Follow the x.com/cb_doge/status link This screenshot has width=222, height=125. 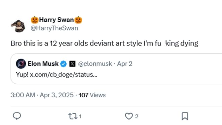[63, 75]
